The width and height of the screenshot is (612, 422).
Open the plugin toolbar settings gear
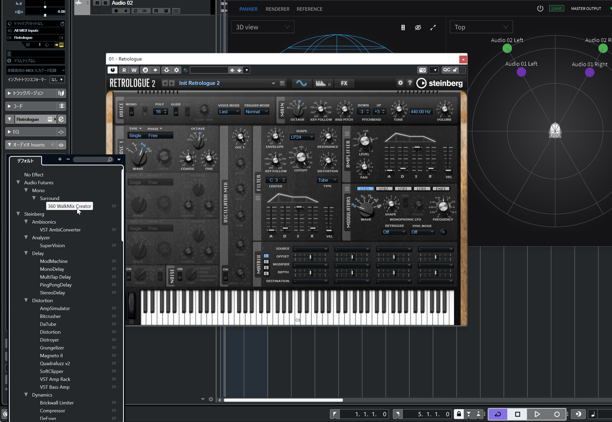coord(177,70)
